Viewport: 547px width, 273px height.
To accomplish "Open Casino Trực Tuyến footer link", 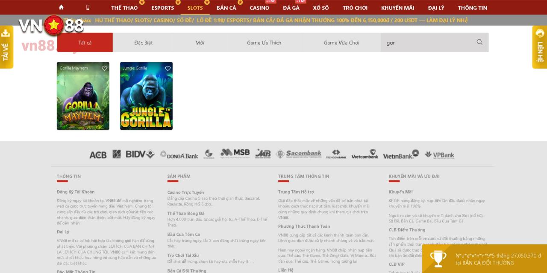I will coord(185,192).
